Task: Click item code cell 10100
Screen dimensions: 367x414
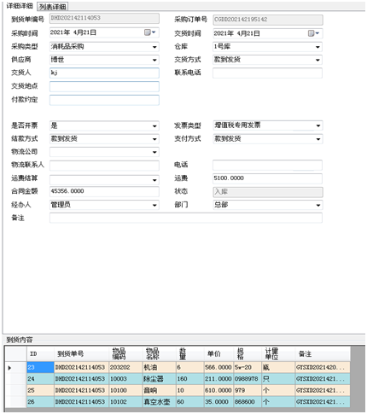Action: point(125,390)
